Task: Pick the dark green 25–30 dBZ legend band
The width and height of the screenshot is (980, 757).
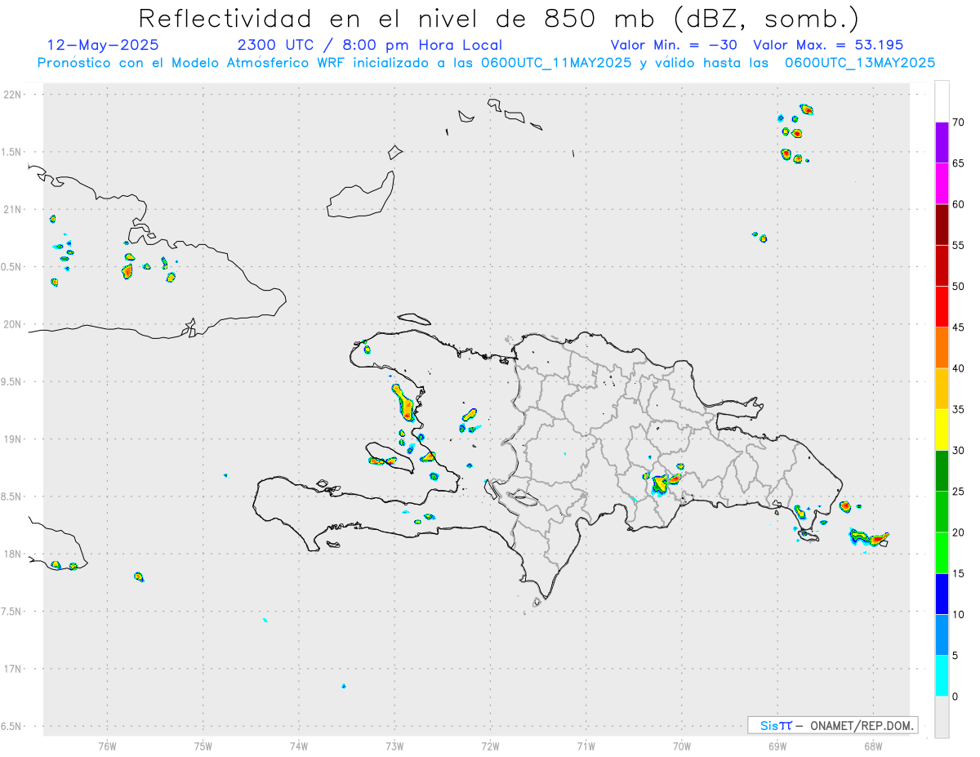Action: (942, 471)
